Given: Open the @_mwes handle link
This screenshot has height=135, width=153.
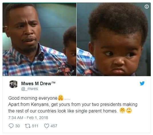Looking at the screenshot, I should [x=29, y=89].
